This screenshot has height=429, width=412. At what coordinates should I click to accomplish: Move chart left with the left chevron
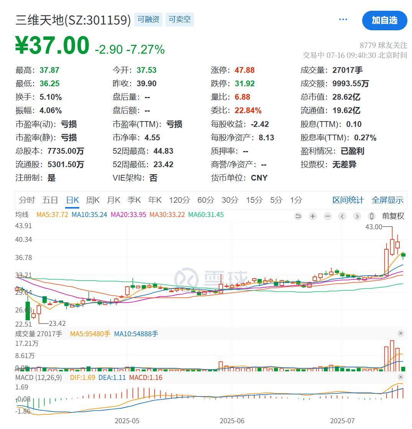coord(342,216)
